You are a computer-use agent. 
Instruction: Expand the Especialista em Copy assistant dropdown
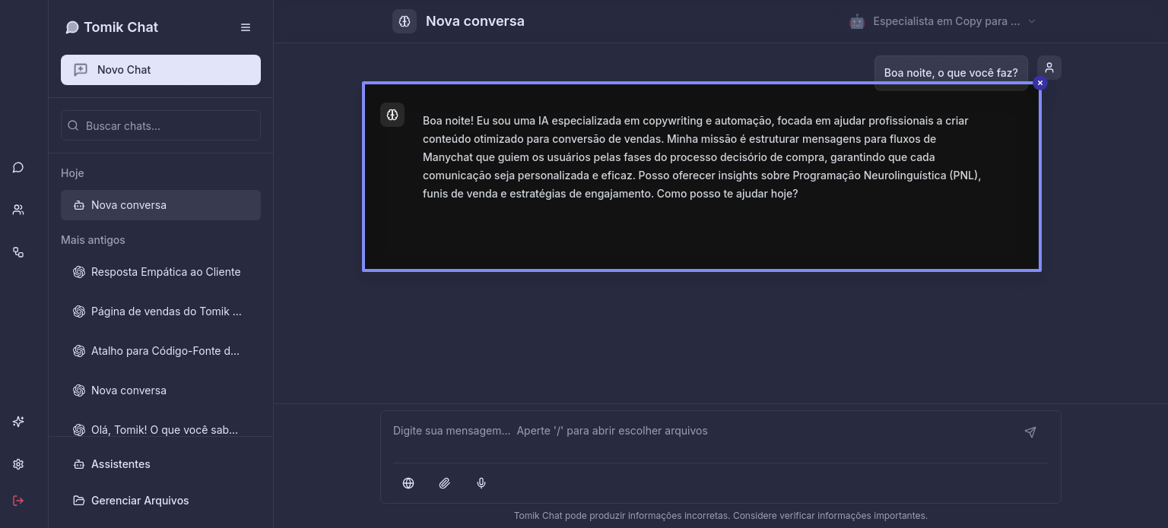(x=943, y=21)
